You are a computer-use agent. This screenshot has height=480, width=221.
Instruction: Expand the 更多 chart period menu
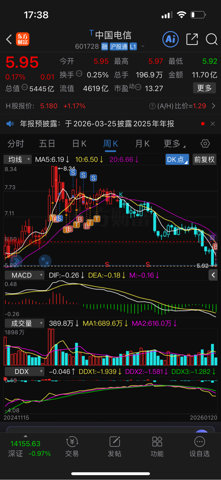174,143
